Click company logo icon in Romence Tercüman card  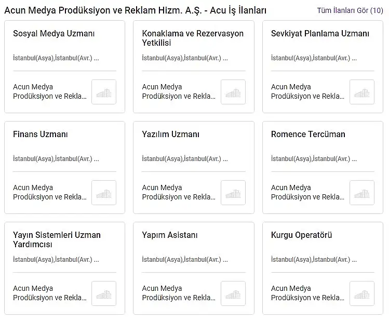[361, 193]
